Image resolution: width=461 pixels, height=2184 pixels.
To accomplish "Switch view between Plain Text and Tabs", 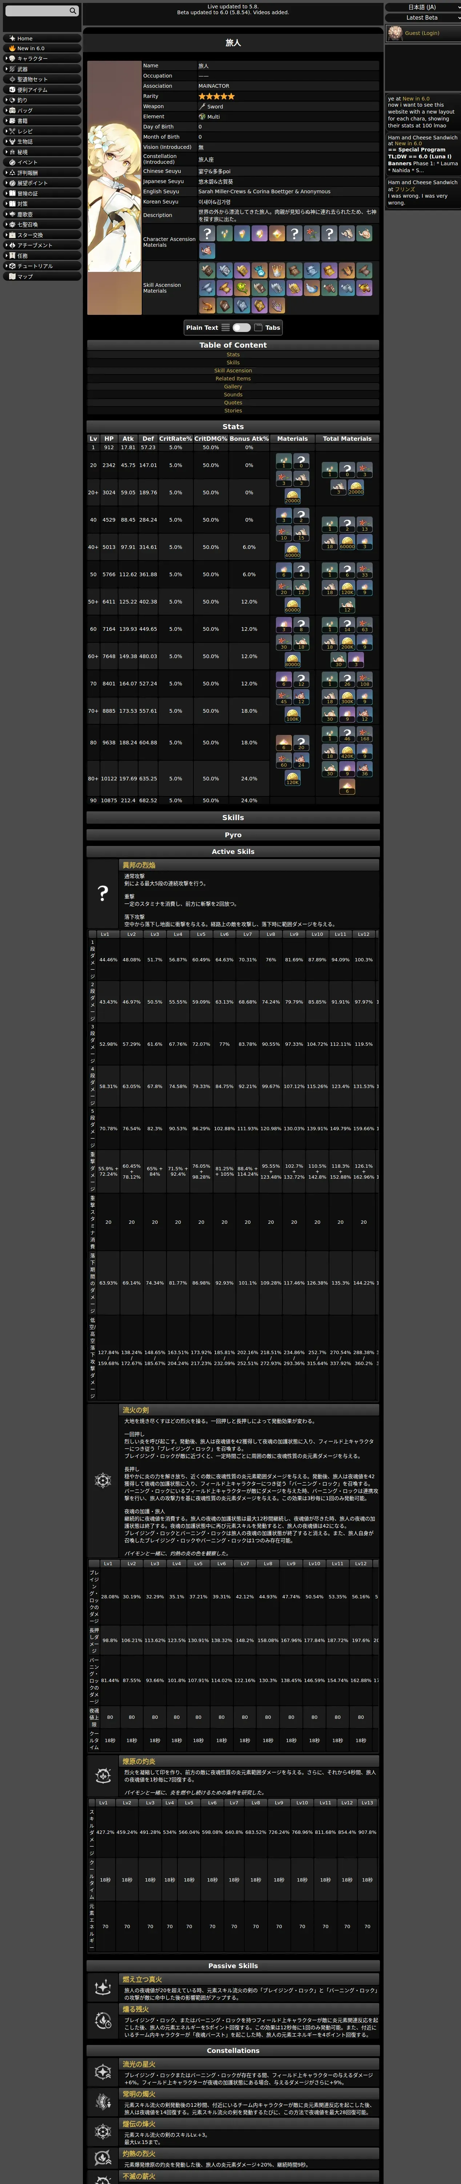I will 241,327.
